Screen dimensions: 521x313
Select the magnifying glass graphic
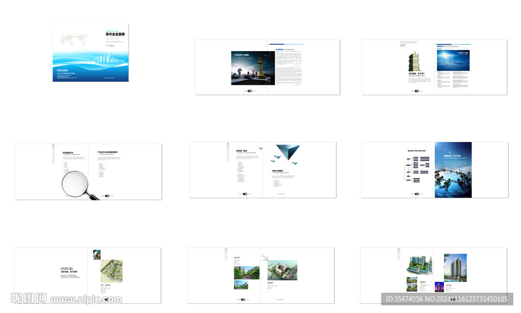pyautogui.click(x=80, y=185)
